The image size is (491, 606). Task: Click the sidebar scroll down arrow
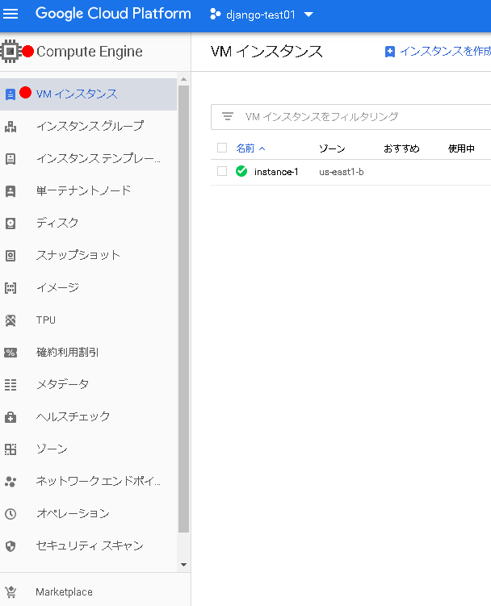184,565
